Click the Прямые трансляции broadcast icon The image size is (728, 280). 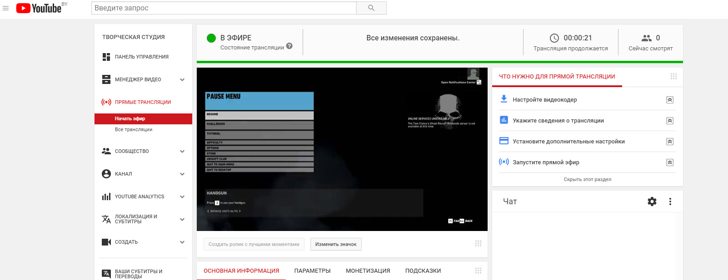[x=106, y=102]
